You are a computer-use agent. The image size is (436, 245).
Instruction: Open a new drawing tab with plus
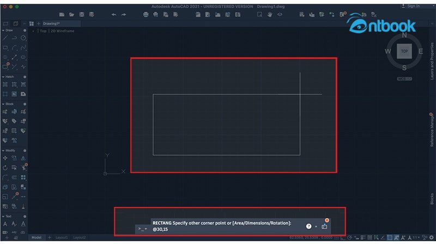click(39, 23)
